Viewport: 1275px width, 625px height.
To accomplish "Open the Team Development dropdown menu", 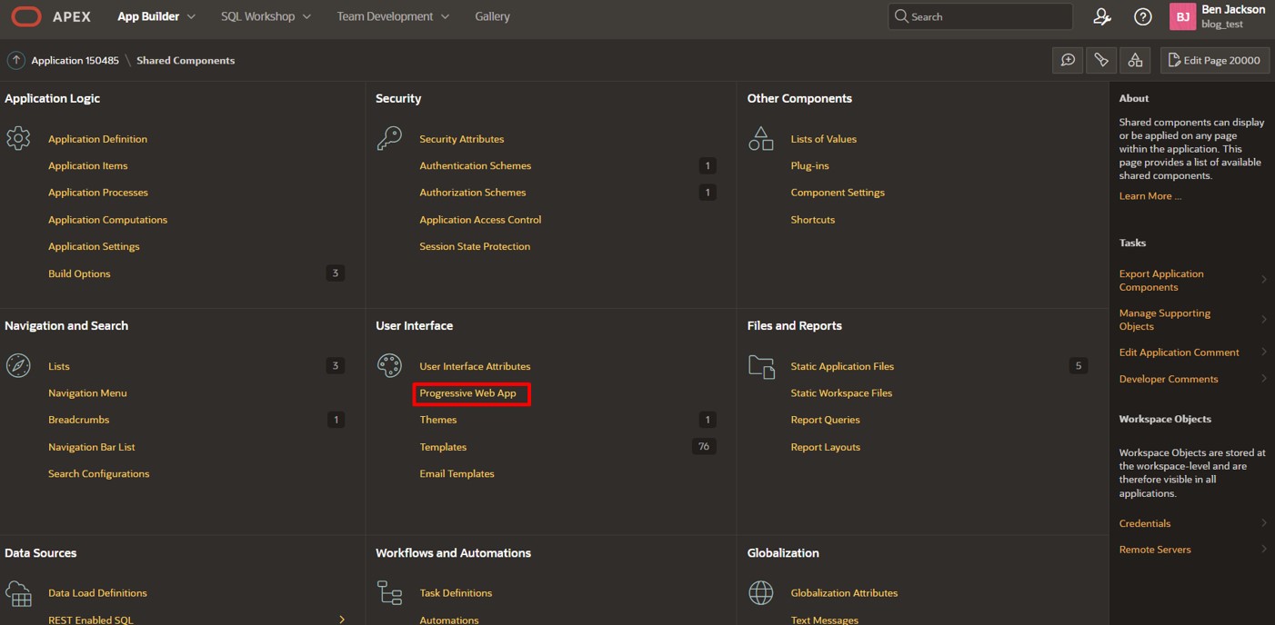I will pos(393,16).
